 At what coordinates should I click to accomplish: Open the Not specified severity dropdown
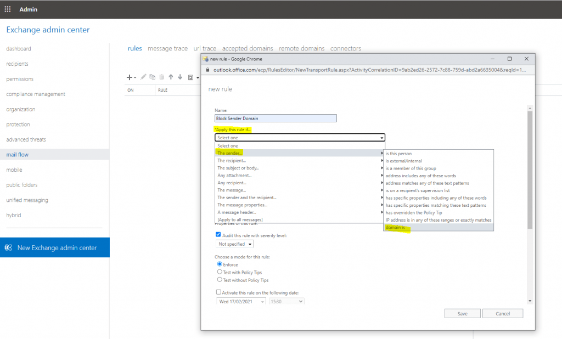pyautogui.click(x=234, y=244)
